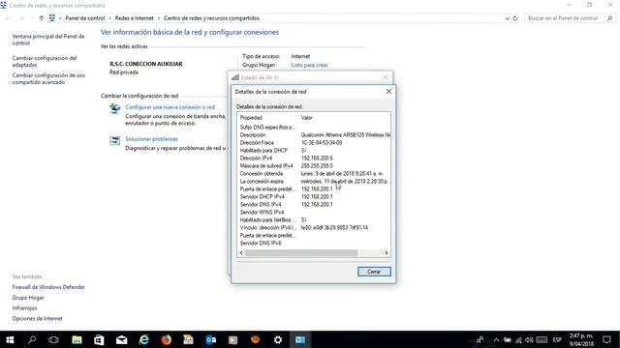Go to Panel de control breadcrumb
This screenshot has height=348, width=620.
85,18
